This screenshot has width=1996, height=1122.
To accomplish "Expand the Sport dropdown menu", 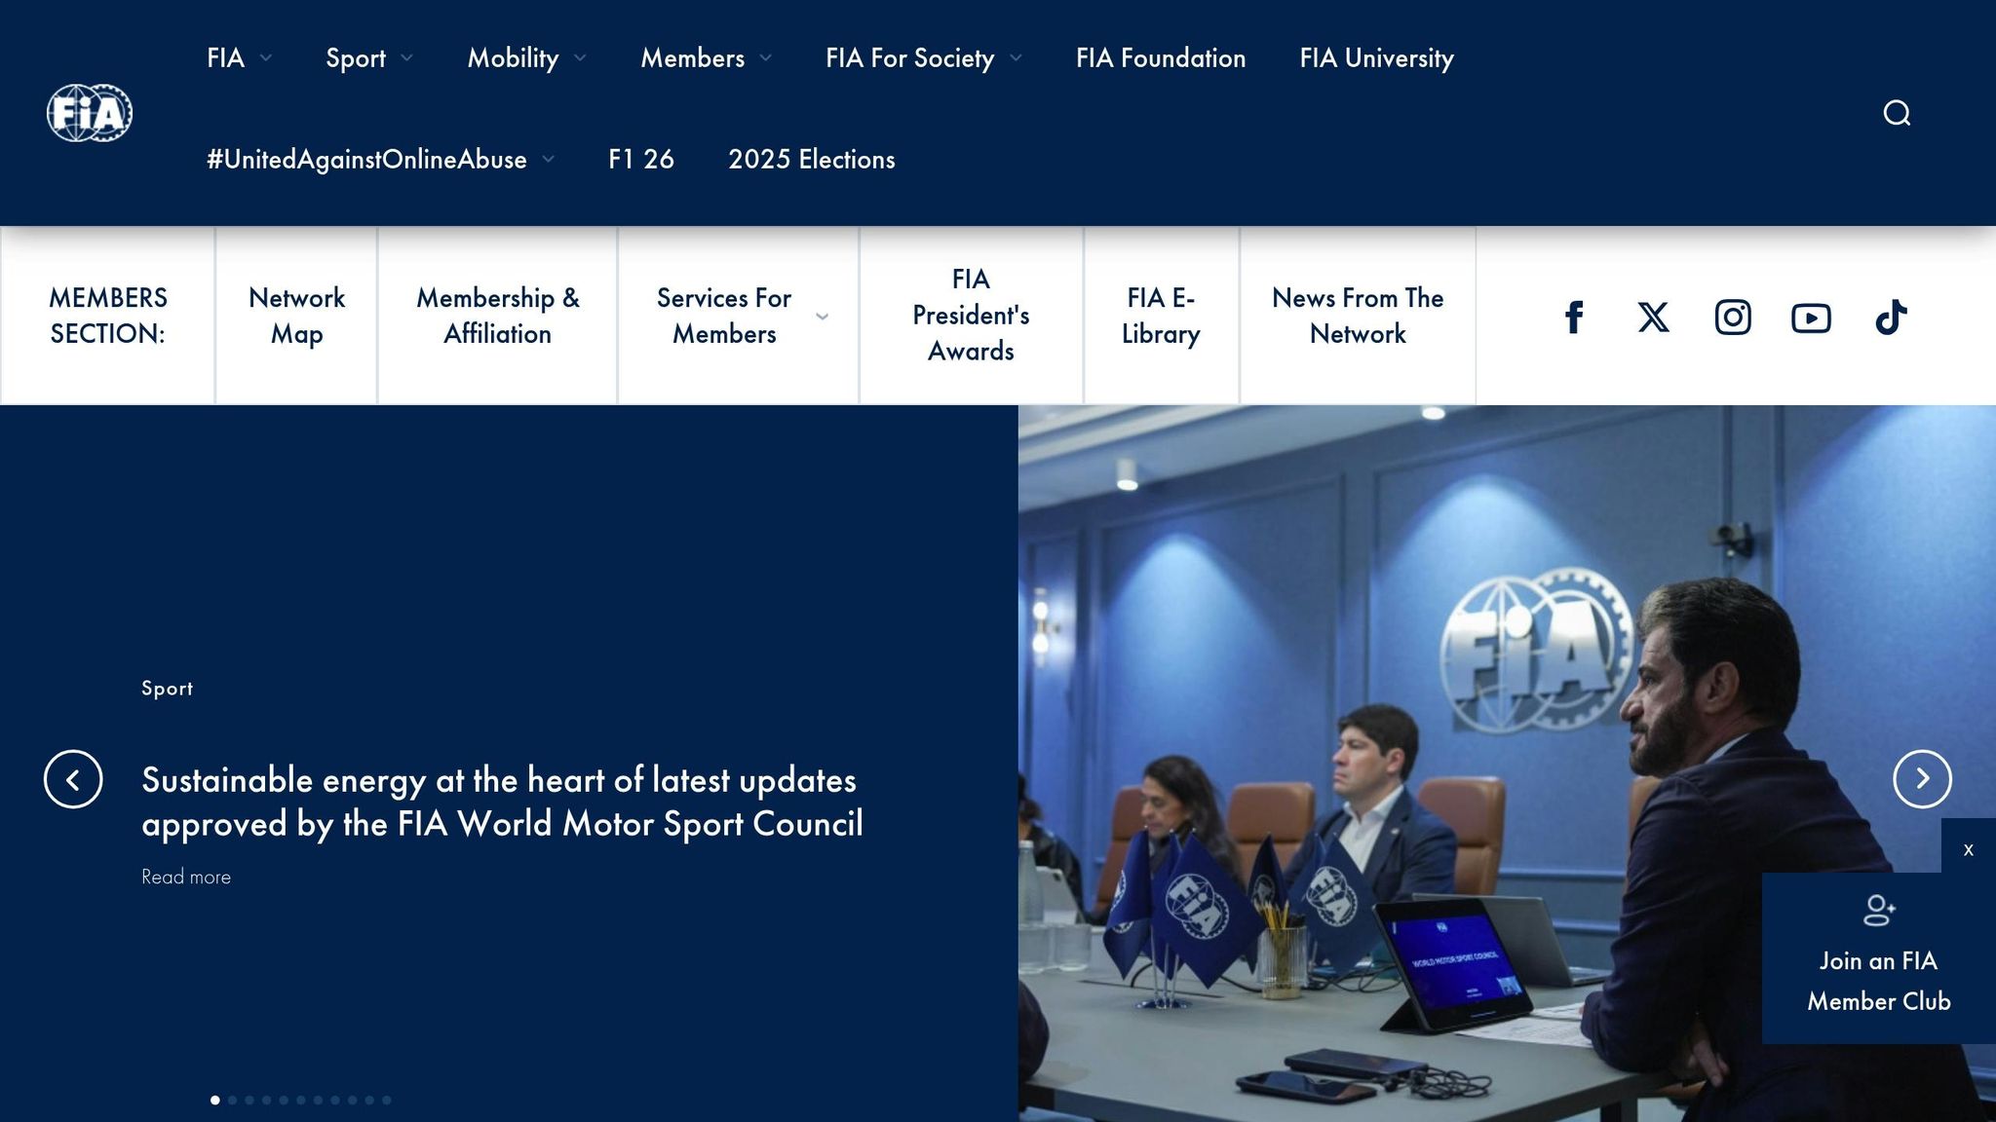I will point(368,58).
